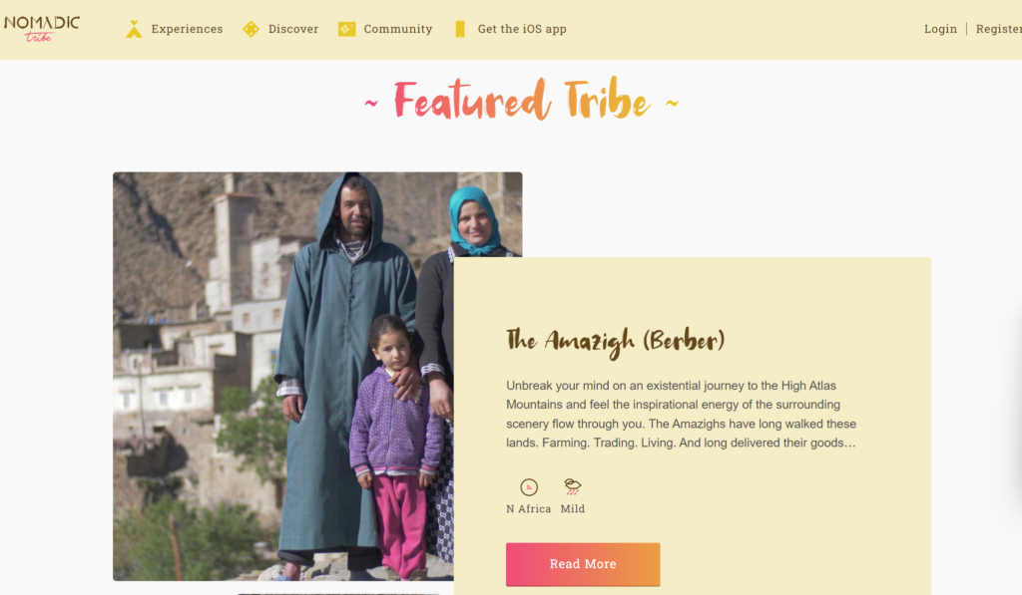
Task: Click the yellow Community icon
Action: (346, 29)
